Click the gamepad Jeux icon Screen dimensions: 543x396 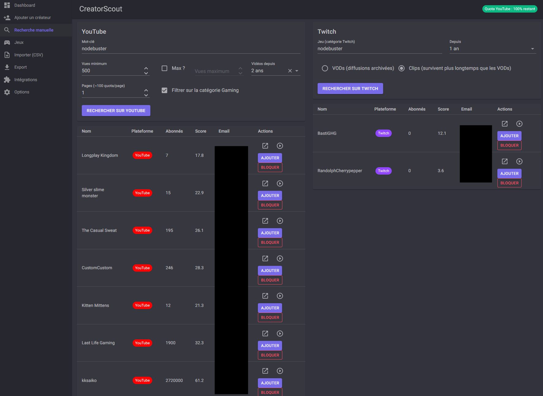pos(7,42)
